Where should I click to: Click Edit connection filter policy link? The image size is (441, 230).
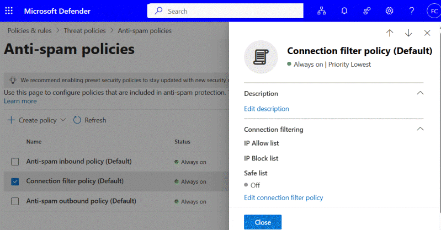point(284,197)
